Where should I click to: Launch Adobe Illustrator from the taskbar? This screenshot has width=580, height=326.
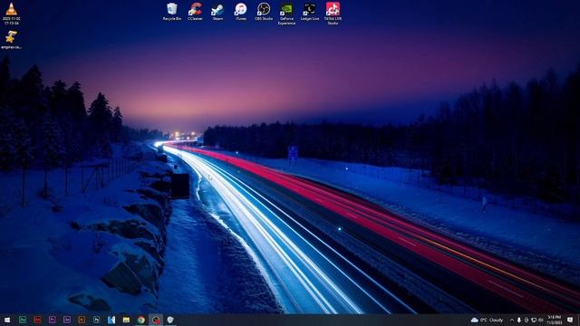[82, 320]
